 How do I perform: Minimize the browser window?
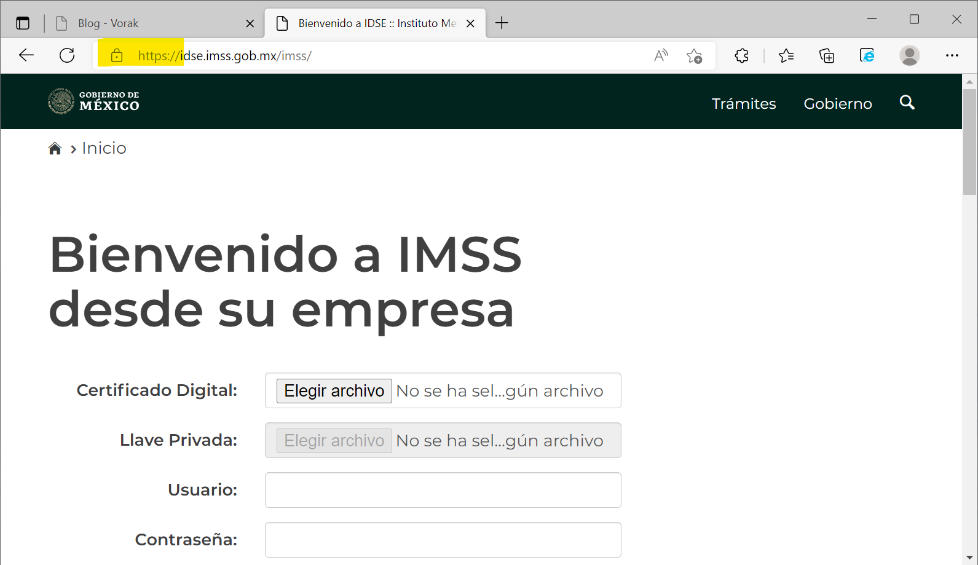coord(872,19)
